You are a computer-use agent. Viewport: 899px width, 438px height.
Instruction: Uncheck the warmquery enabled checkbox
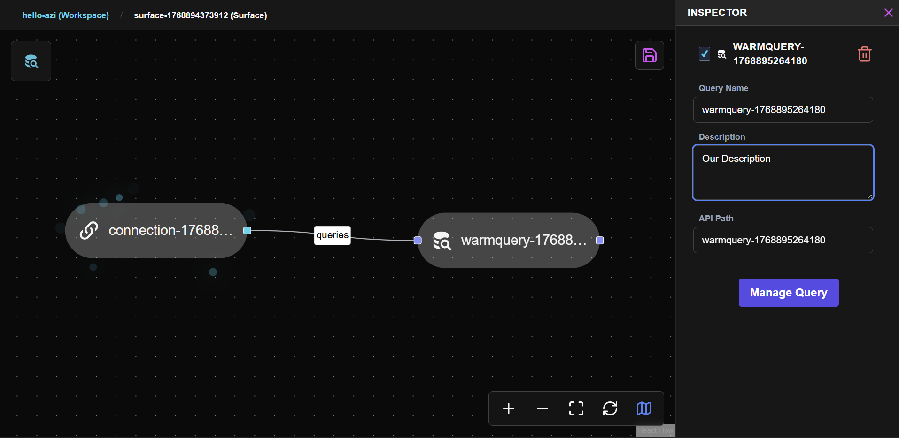tap(704, 54)
